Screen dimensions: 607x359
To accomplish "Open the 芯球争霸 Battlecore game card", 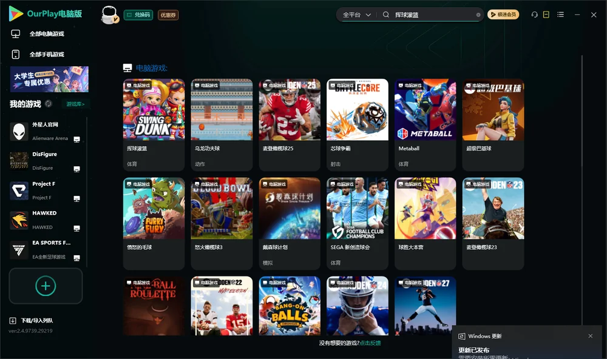I will click(x=358, y=125).
